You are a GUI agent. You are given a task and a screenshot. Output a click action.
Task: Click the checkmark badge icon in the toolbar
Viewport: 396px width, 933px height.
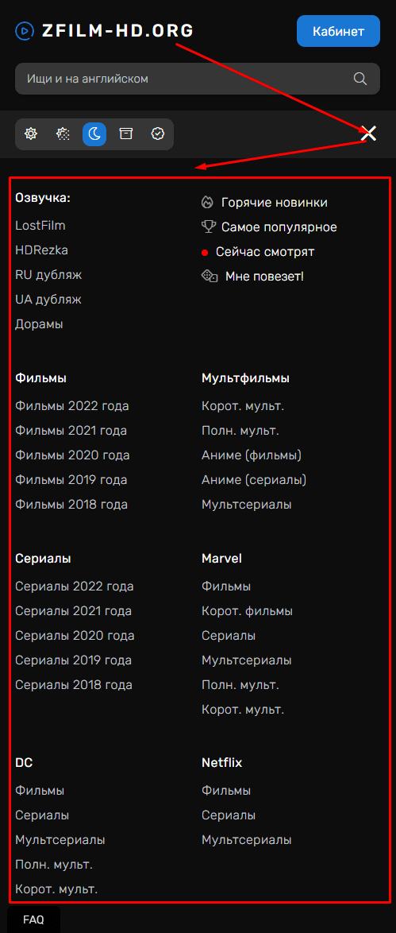pyautogui.click(x=158, y=134)
